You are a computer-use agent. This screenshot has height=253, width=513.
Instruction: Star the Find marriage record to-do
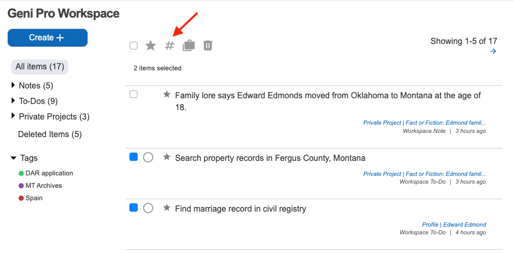pos(167,207)
